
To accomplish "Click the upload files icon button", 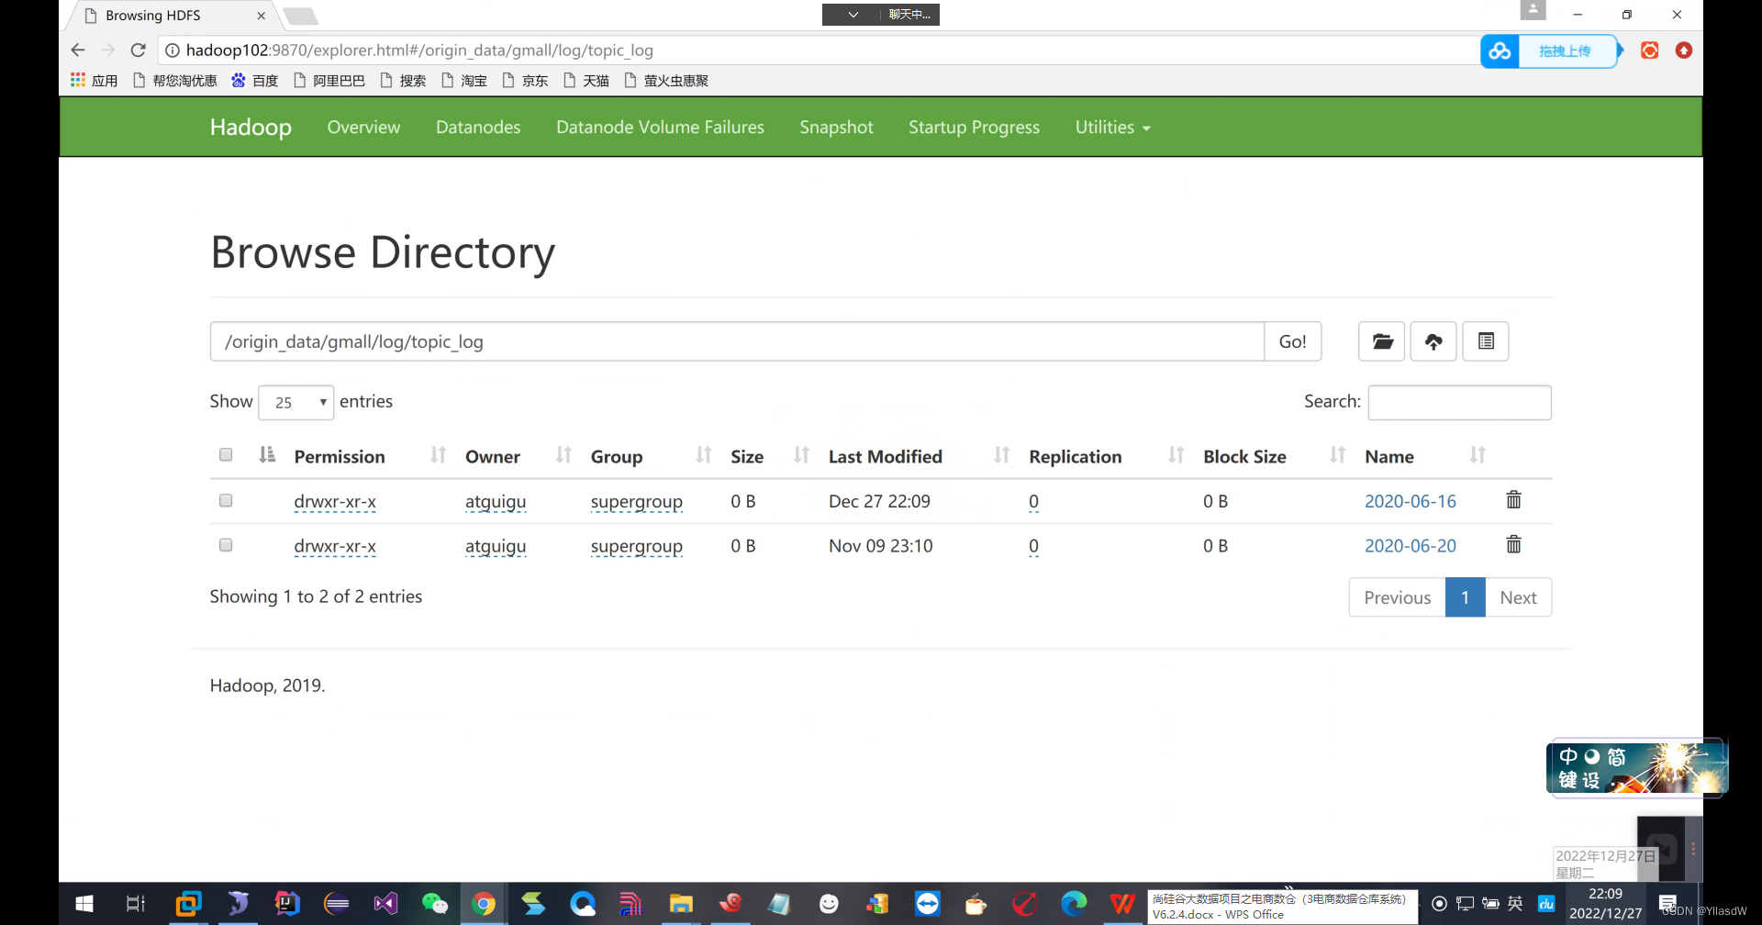I will [x=1433, y=341].
